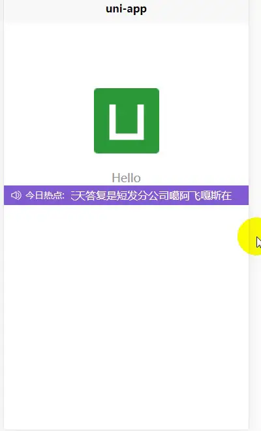This screenshot has height=431, width=261.
Task: Click the mouse pointer arrow at the right edge
Action: click(x=258, y=243)
